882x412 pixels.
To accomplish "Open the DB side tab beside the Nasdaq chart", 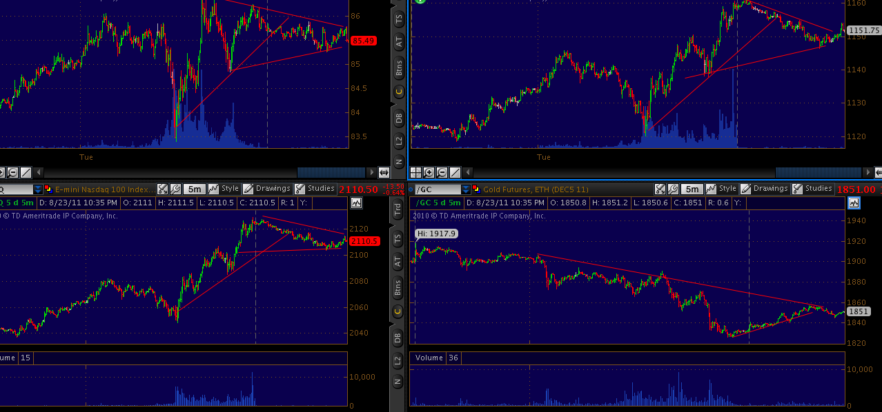I will click(398, 338).
